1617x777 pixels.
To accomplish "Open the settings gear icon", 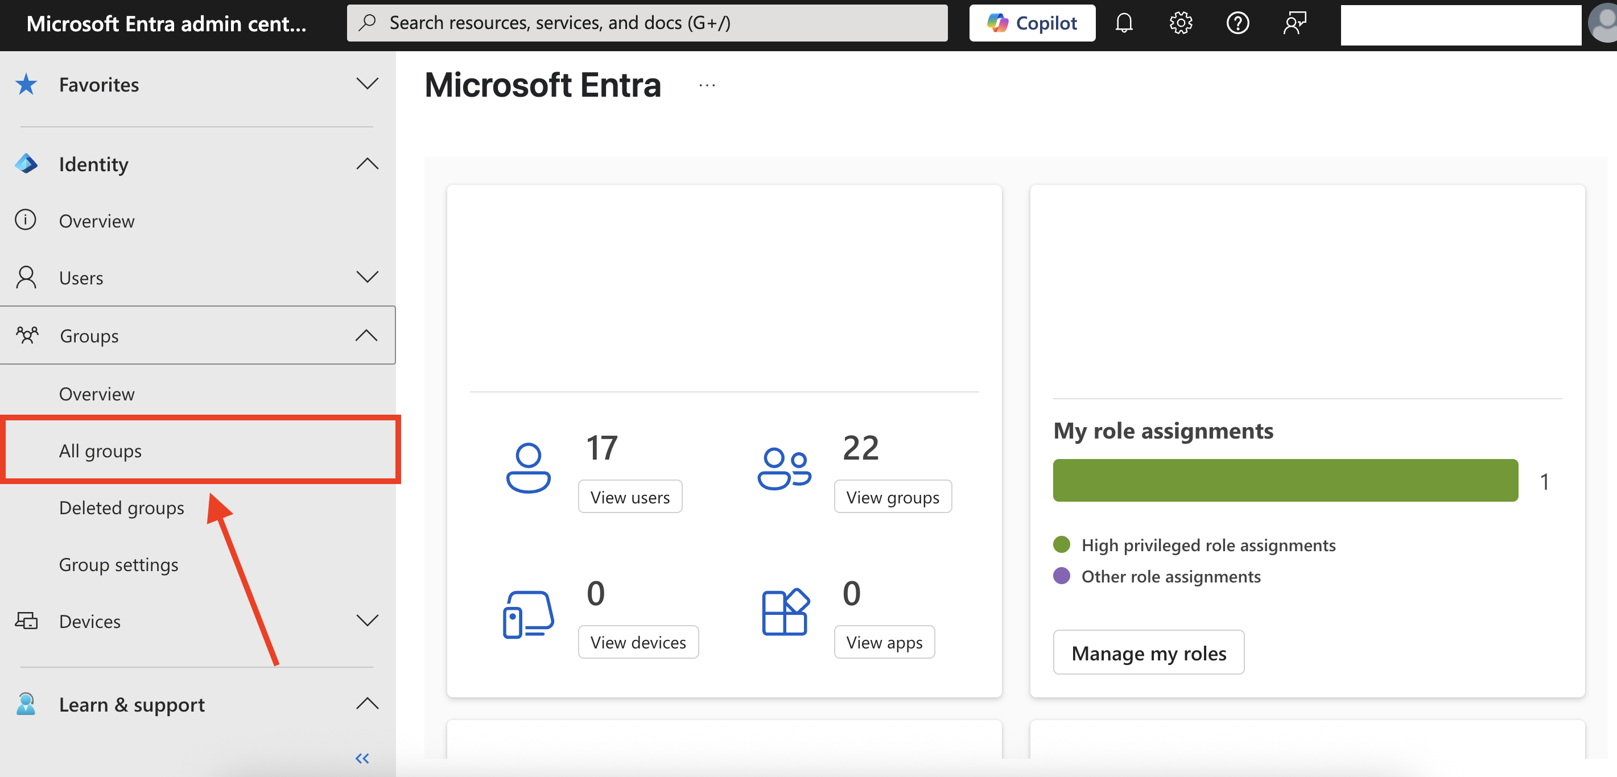I will coord(1180,23).
